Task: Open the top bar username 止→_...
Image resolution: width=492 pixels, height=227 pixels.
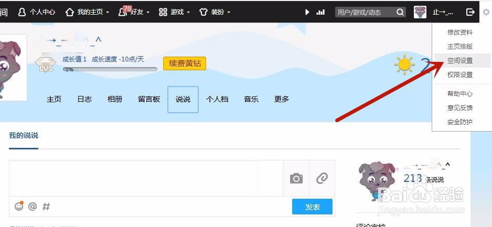Action: coord(443,12)
